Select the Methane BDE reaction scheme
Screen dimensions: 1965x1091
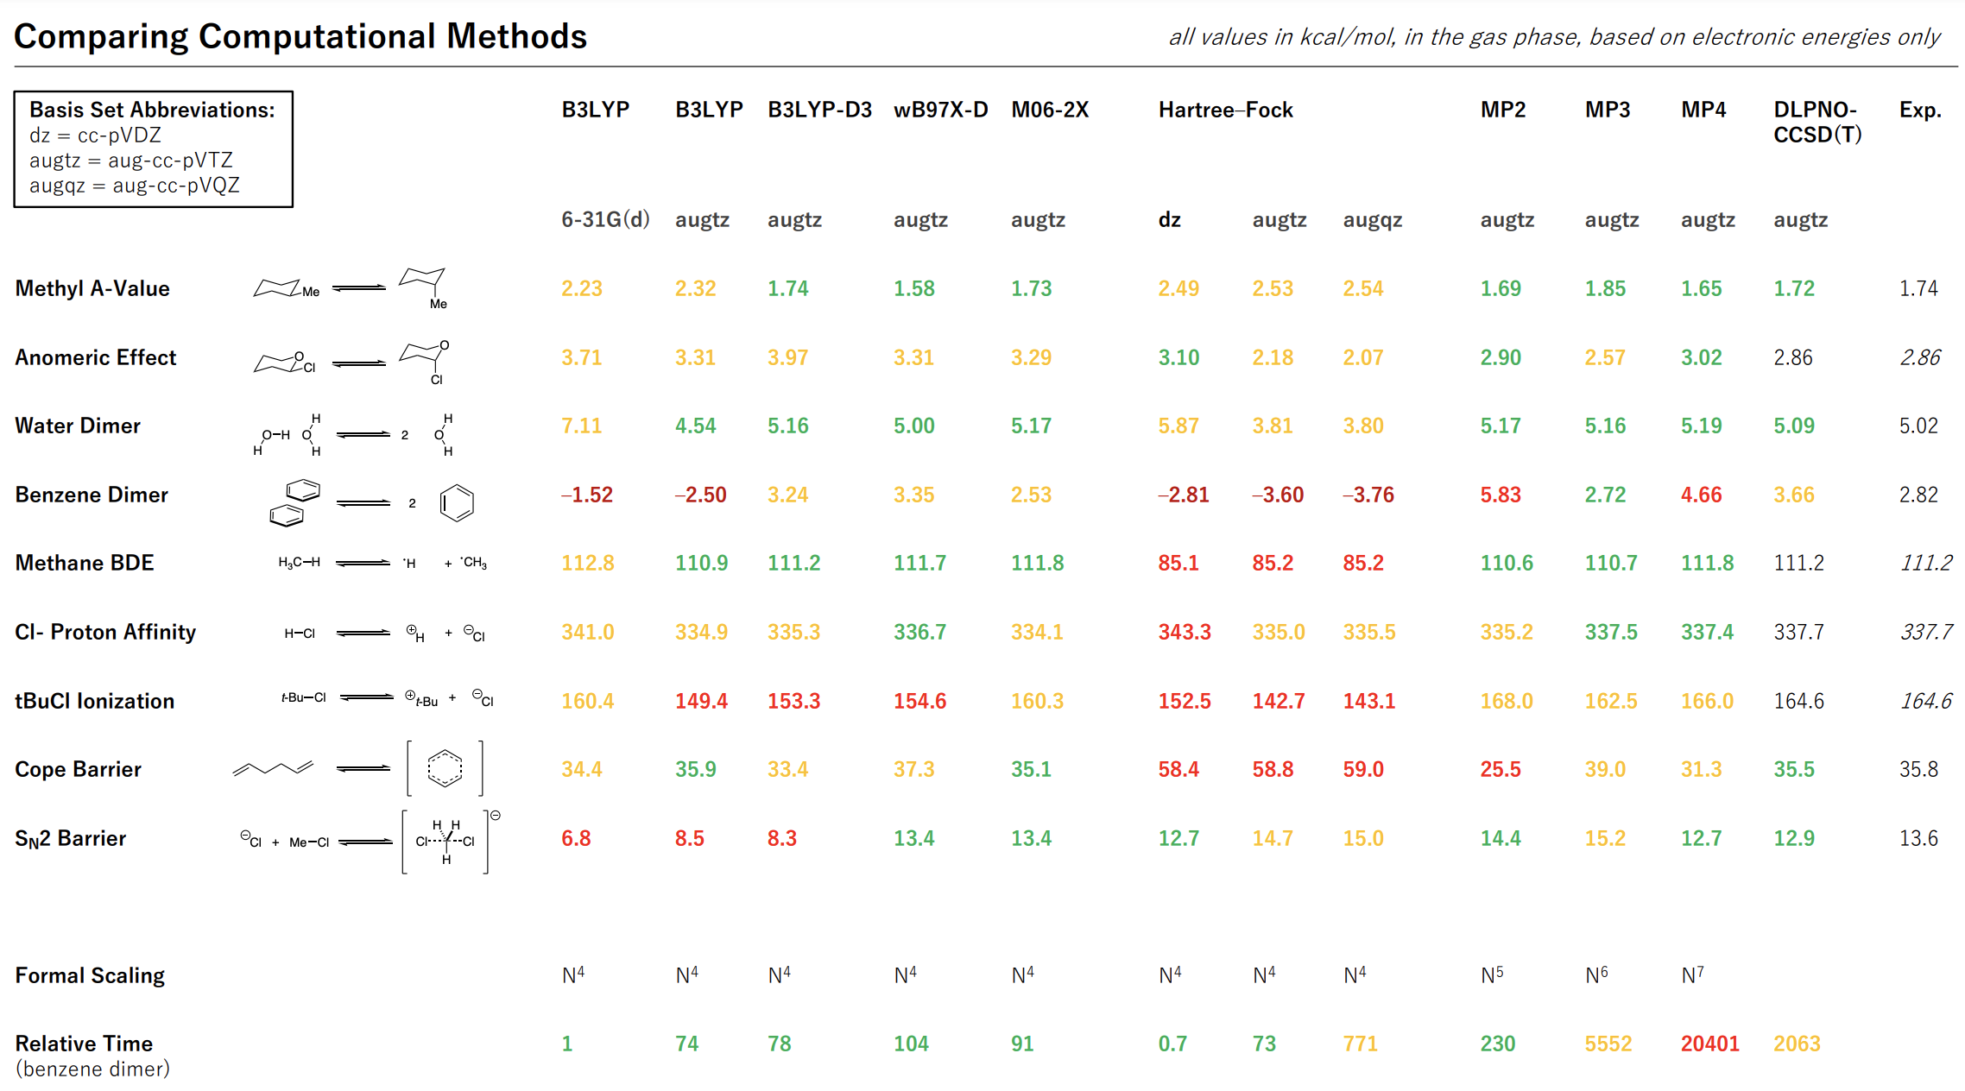pyautogui.click(x=382, y=563)
